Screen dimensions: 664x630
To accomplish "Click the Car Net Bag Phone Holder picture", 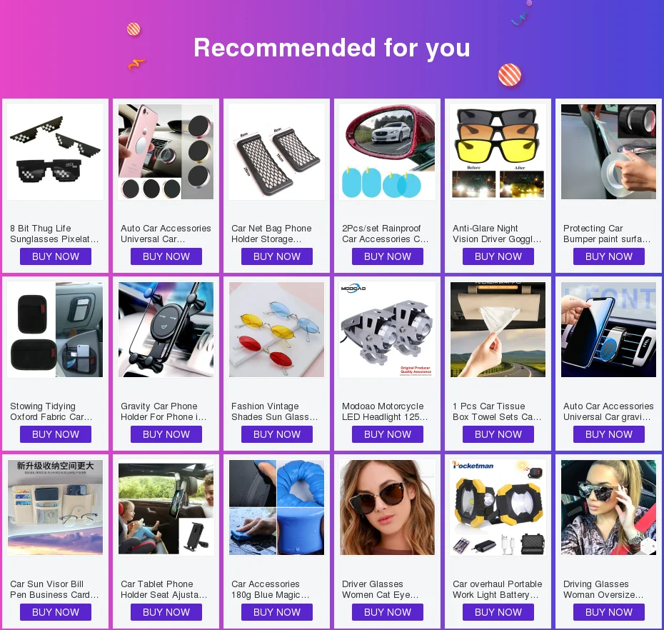I will [276, 151].
